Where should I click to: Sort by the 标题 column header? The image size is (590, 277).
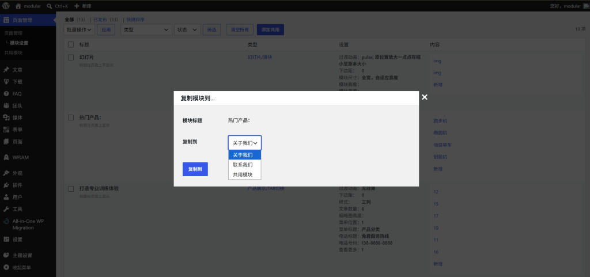coord(84,45)
